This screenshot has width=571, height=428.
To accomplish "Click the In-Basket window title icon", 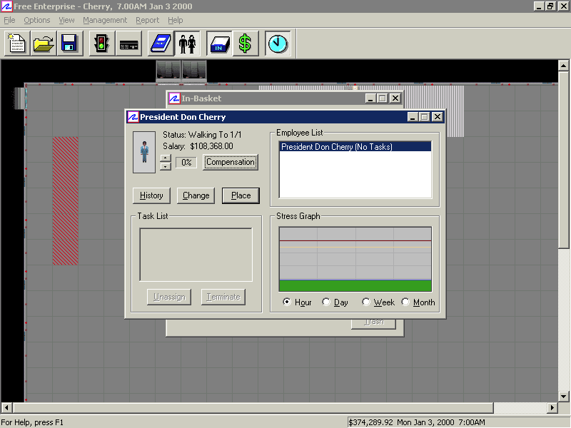I will click(x=174, y=98).
